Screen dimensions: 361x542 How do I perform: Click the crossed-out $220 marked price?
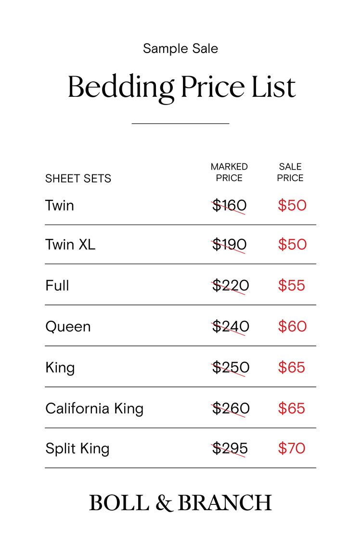coord(230,286)
